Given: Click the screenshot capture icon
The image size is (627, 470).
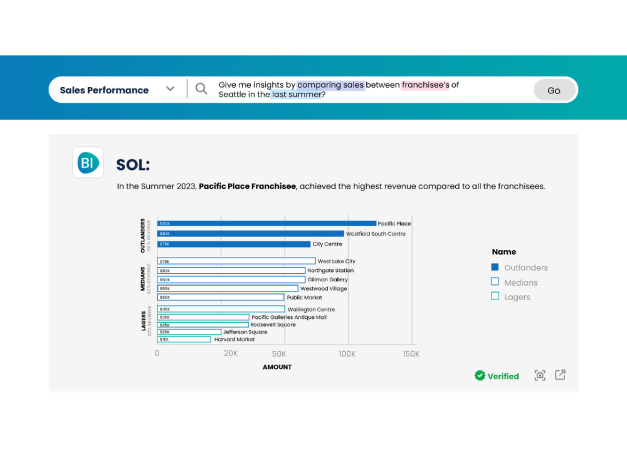Looking at the screenshot, I should (x=540, y=375).
